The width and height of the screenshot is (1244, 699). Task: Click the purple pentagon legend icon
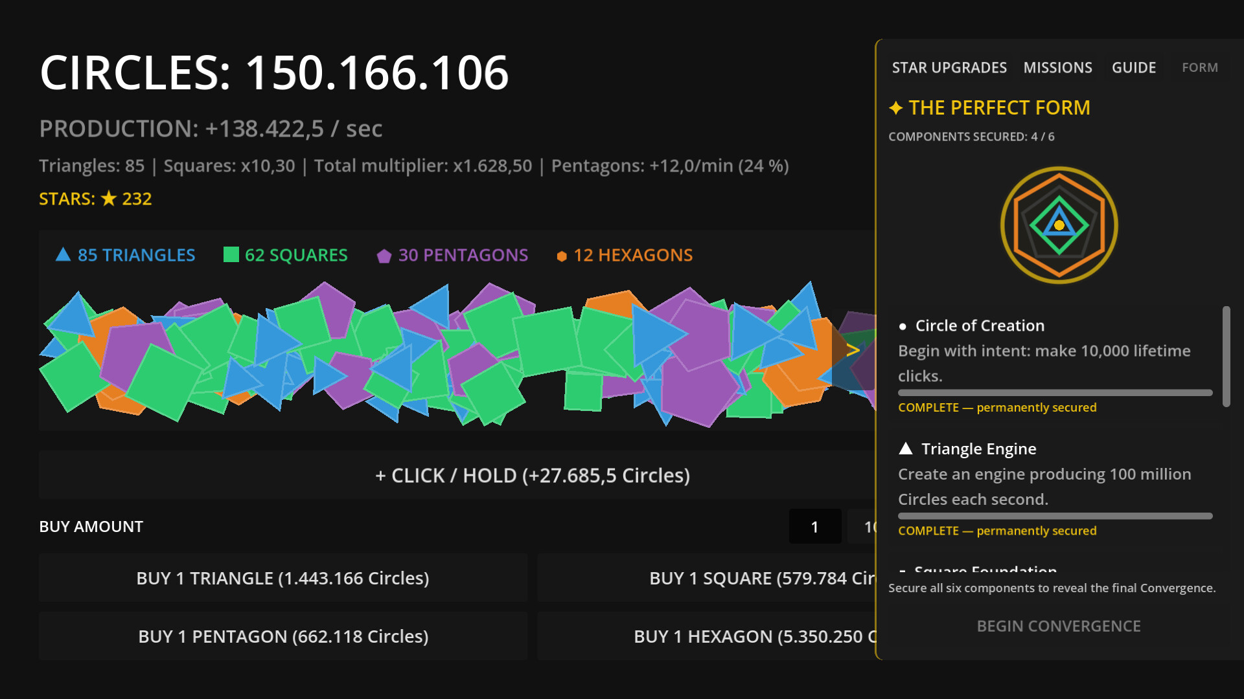[x=384, y=256]
